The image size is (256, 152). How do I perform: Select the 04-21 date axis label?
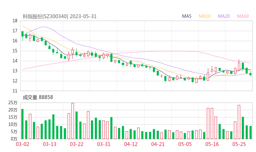coord(158,144)
